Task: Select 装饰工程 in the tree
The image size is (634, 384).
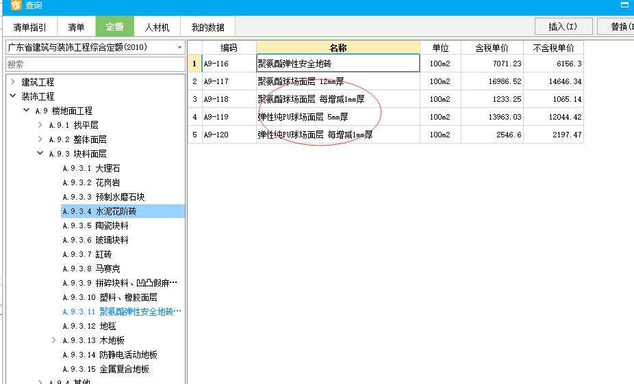Action: click(x=38, y=96)
